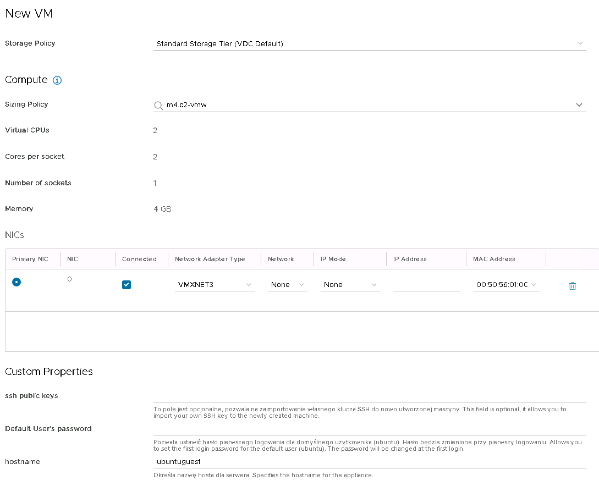
Task: Open the VMXNET3 adapter type dropdown
Action: [x=215, y=285]
